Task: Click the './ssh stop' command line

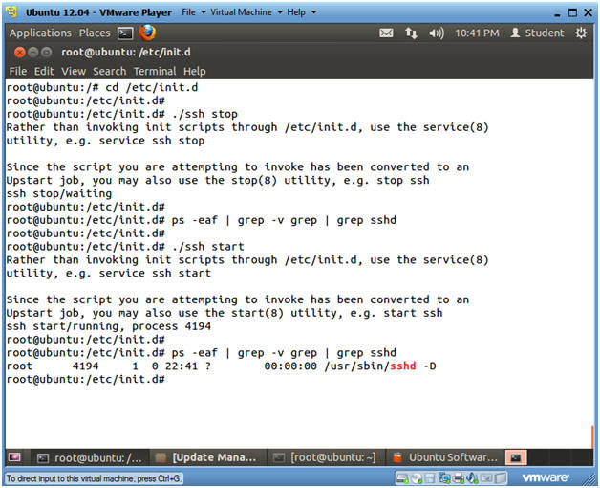Action: (121, 114)
